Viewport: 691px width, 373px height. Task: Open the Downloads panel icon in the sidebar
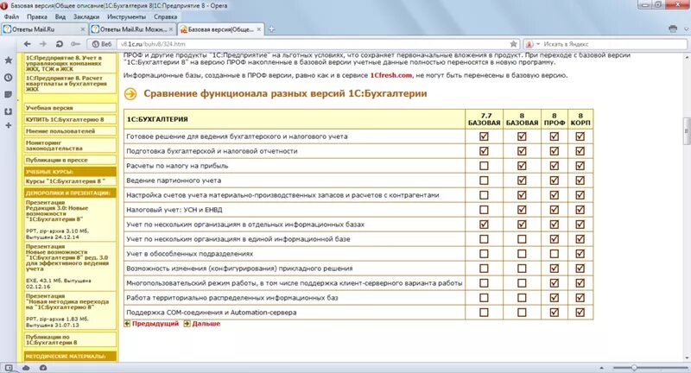pos(8,111)
